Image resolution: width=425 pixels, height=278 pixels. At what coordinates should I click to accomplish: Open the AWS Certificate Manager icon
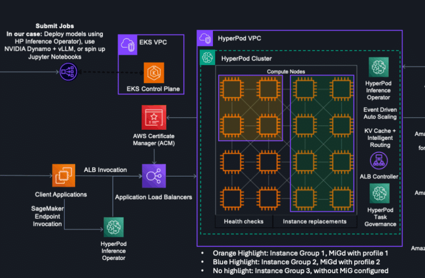click(x=154, y=117)
